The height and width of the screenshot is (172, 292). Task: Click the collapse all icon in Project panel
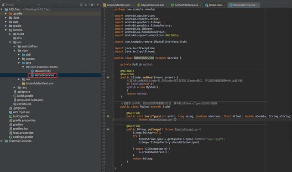pyautogui.click(x=86, y=5)
